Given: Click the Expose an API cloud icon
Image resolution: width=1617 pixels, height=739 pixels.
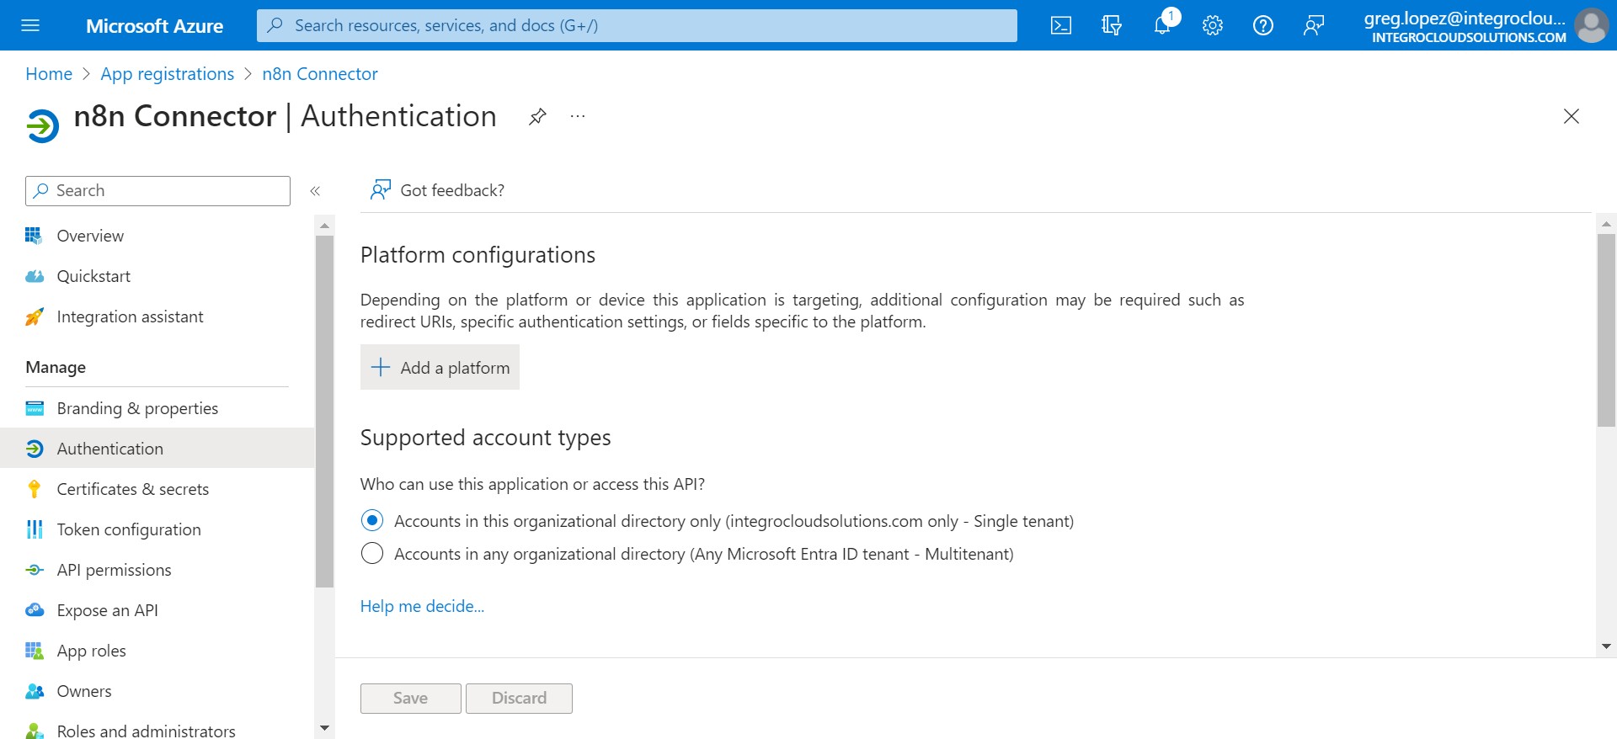Looking at the screenshot, I should click(35, 610).
